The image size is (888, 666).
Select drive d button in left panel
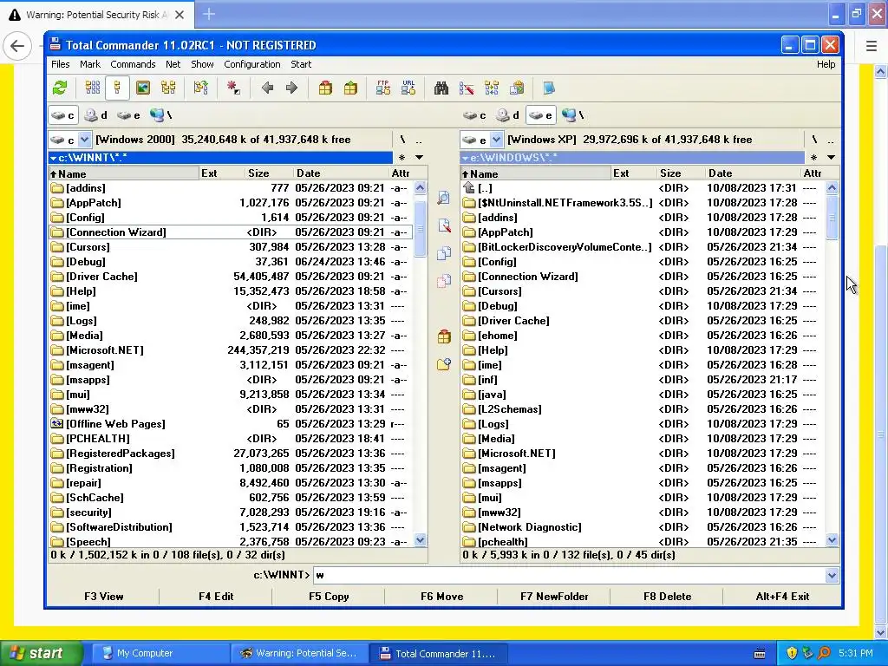(x=95, y=115)
